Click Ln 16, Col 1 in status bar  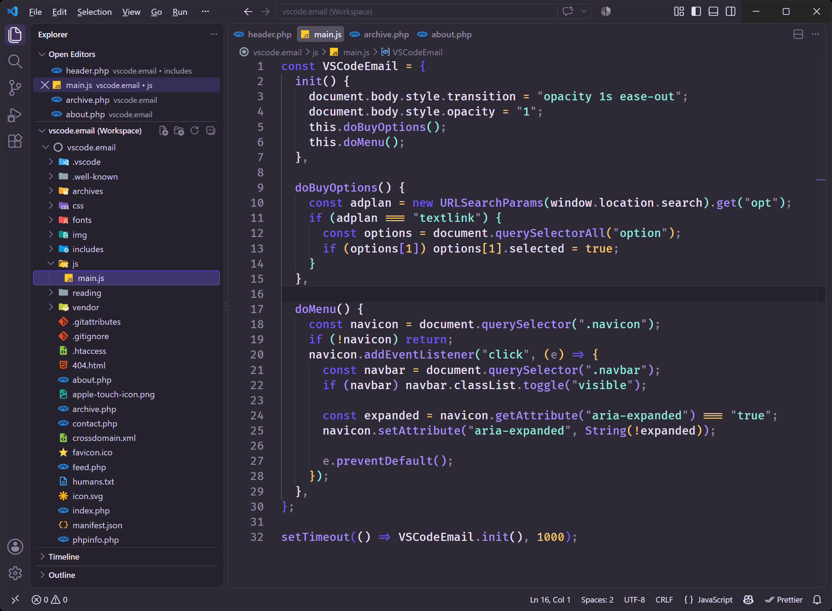click(x=550, y=599)
